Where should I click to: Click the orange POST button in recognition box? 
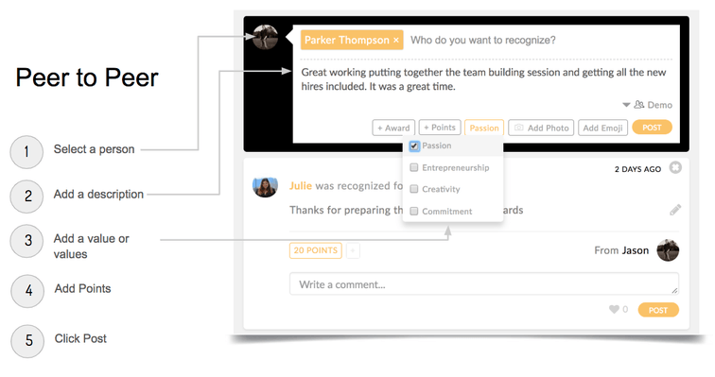tap(652, 128)
